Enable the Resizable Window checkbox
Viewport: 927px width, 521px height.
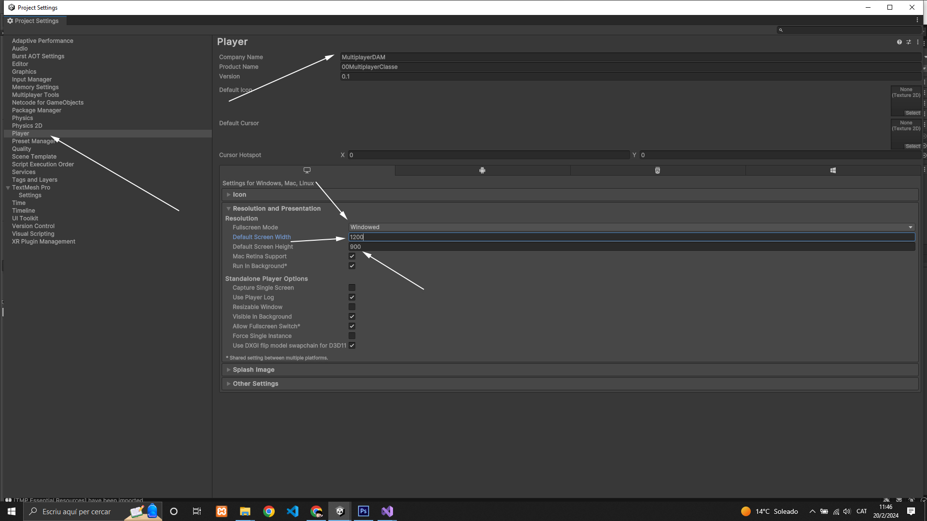[x=352, y=307]
